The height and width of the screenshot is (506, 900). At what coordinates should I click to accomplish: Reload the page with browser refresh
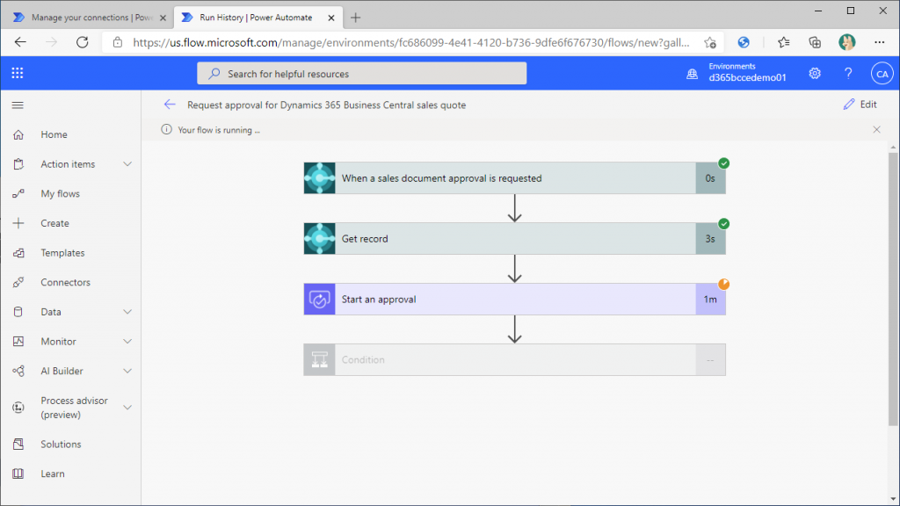(x=82, y=42)
